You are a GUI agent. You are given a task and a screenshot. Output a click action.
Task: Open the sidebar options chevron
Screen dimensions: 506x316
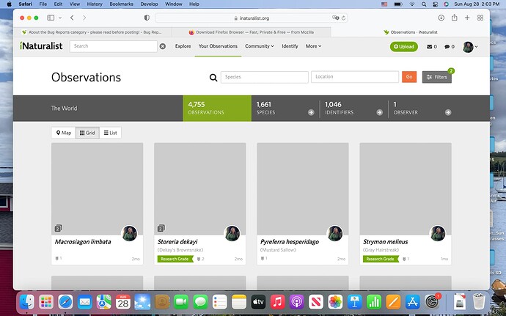60,18
